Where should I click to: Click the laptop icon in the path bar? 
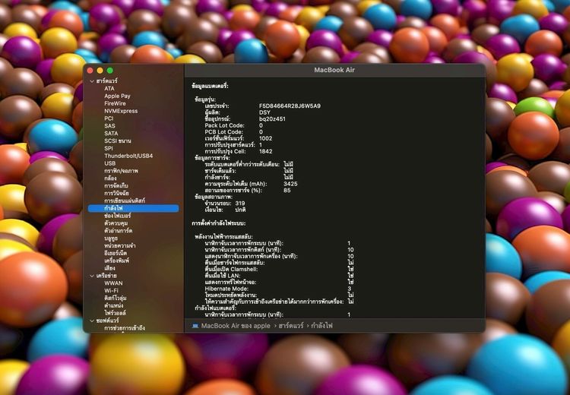[195, 325]
